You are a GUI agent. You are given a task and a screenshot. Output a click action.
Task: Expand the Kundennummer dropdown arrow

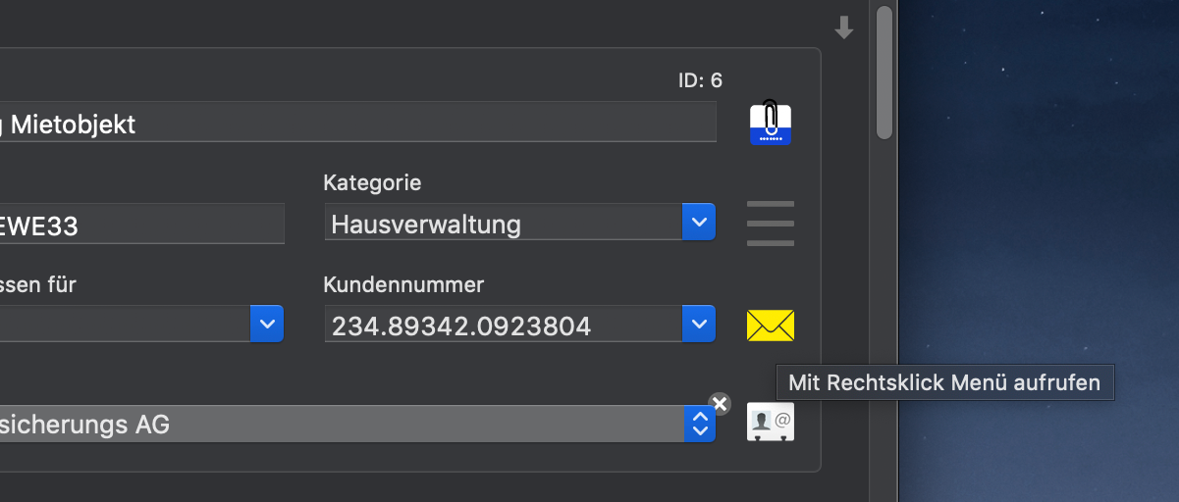point(699,324)
